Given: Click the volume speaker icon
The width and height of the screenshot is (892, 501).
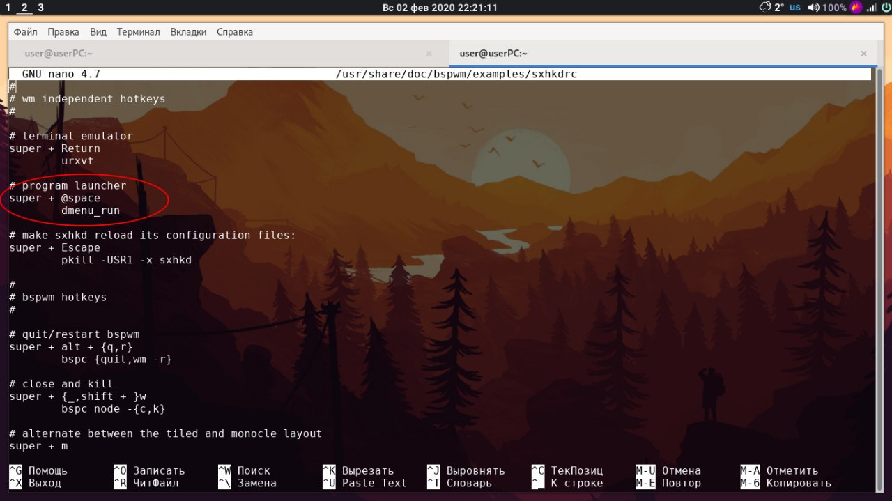Looking at the screenshot, I should click(813, 8).
